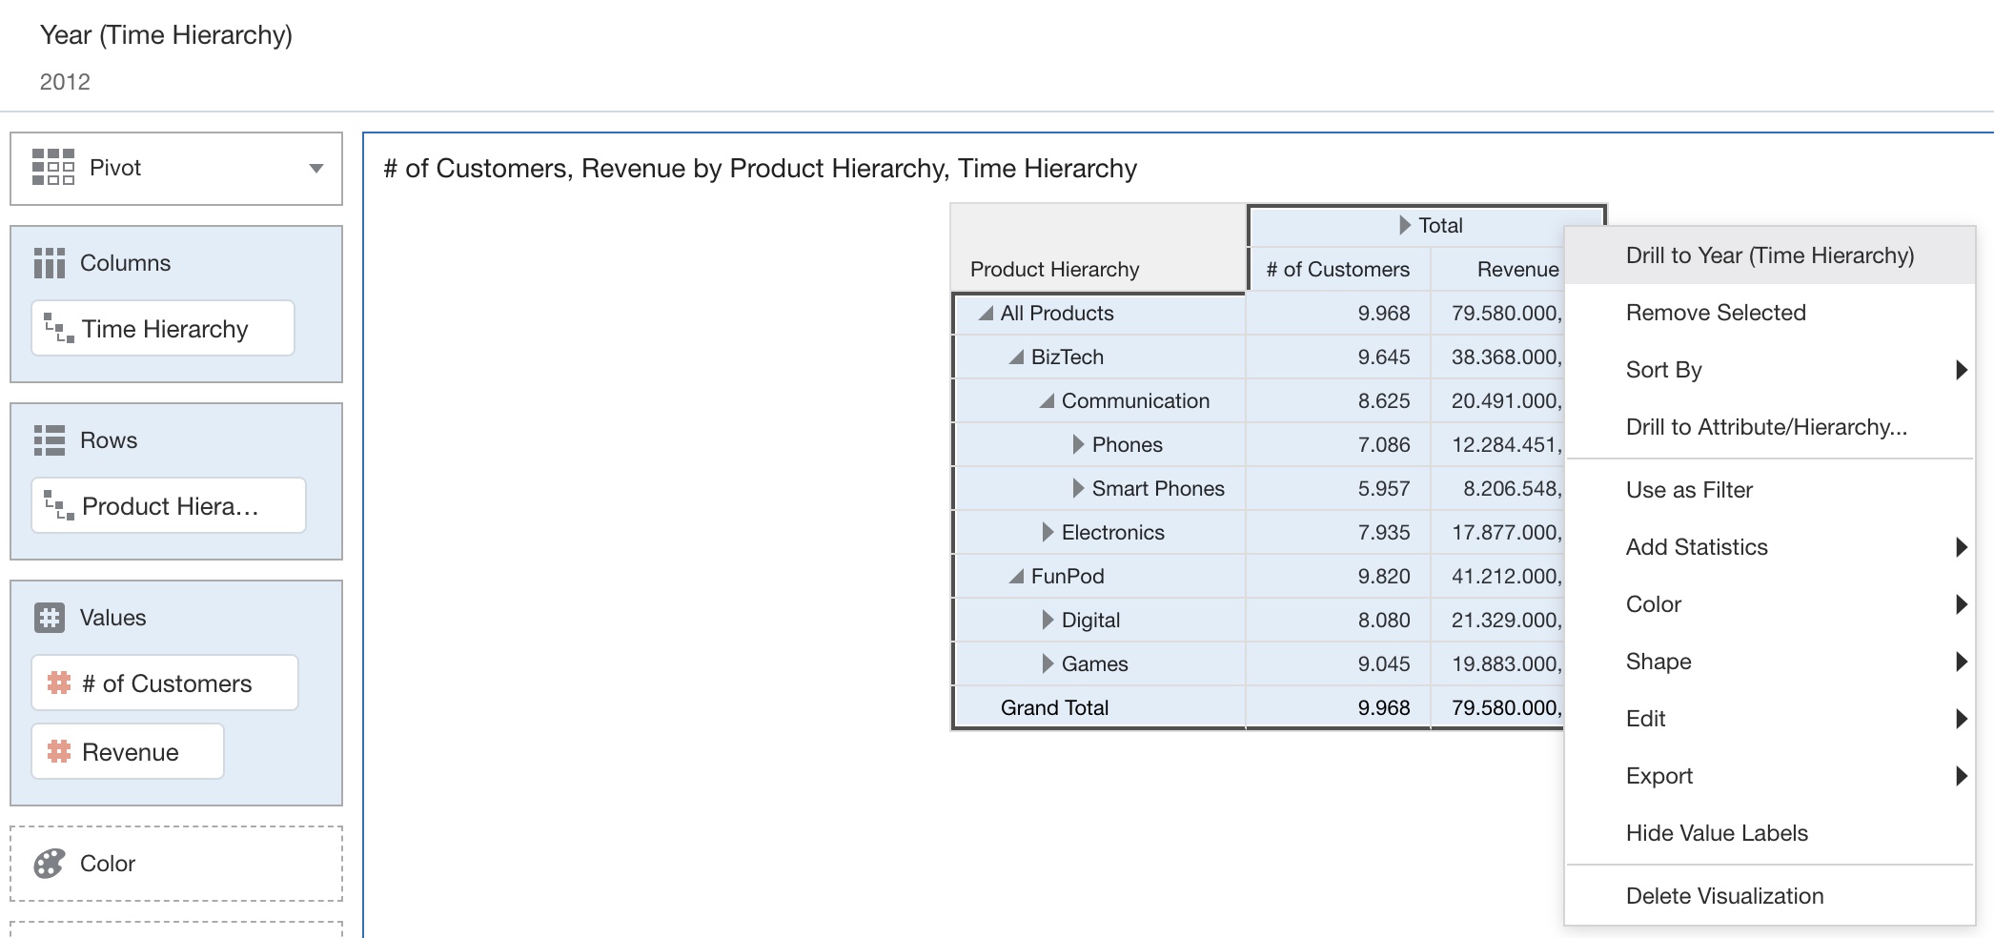Viewport: 1994px width, 938px height.
Task: Click the measure icon beside Revenue
Action: pyautogui.click(x=62, y=751)
